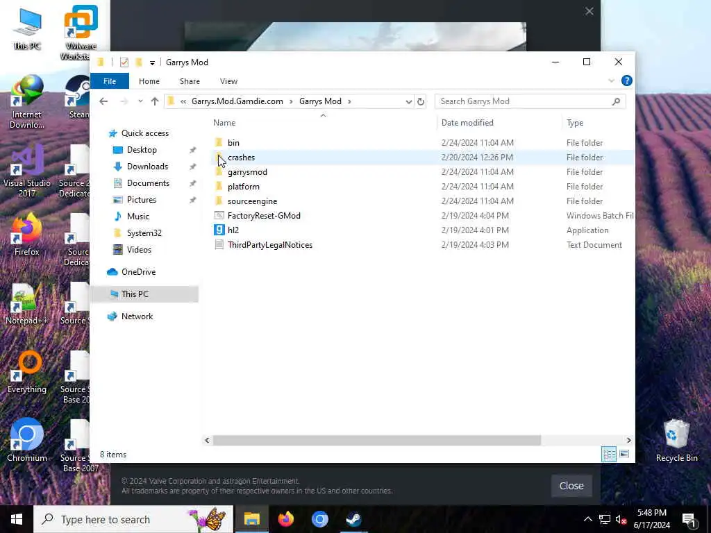Image resolution: width=711 pixels, height=533 pixels.
Task: Show the hidden breadcrumb path chevrons
Action: click(x=183, y=101)
